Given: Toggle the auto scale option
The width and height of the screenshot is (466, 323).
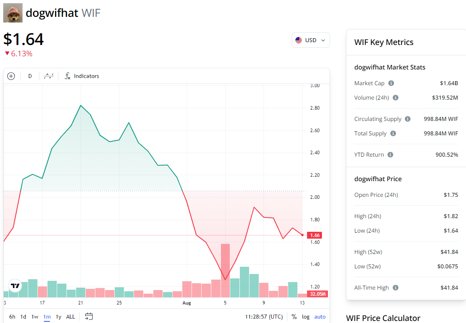Looking at the screenshot, I should point(320,317).
